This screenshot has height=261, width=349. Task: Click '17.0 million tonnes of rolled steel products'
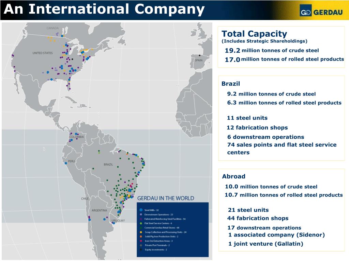(285, 59)
